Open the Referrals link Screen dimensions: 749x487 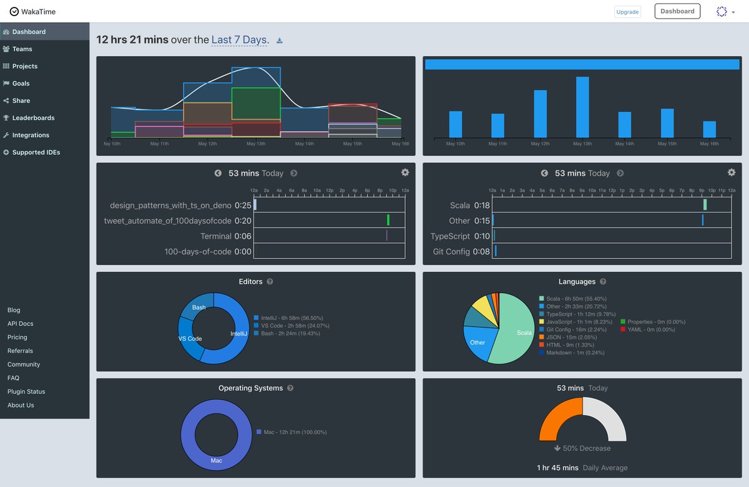click(x=21, y=351)
